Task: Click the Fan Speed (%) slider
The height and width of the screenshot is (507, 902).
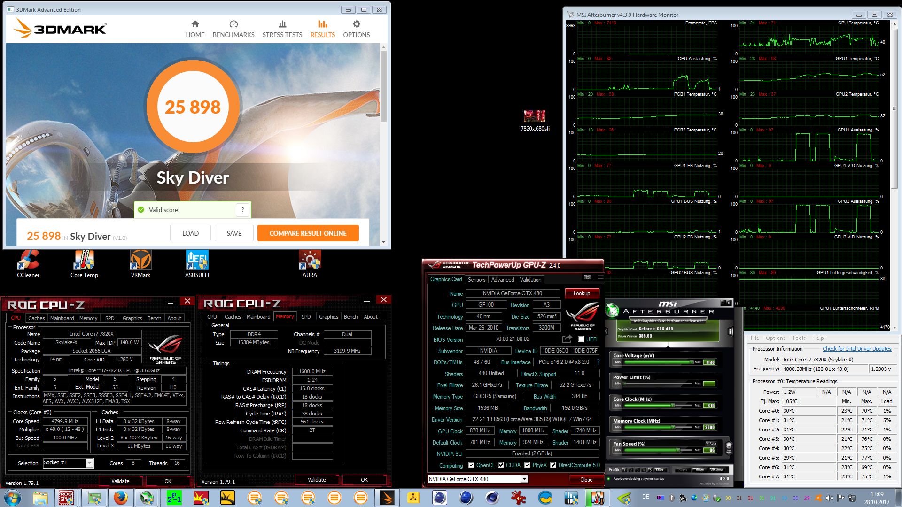Action: point(658,450)
